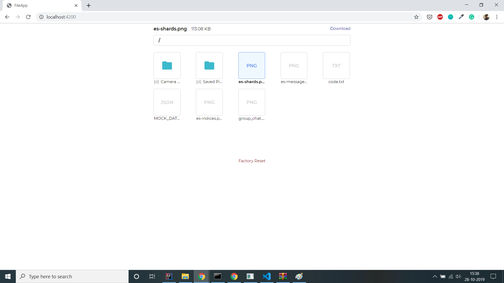Viewport: 504px width, 283px height.
Task: Click the group_chat PNG file icon
Action: (x=252, y=102)
